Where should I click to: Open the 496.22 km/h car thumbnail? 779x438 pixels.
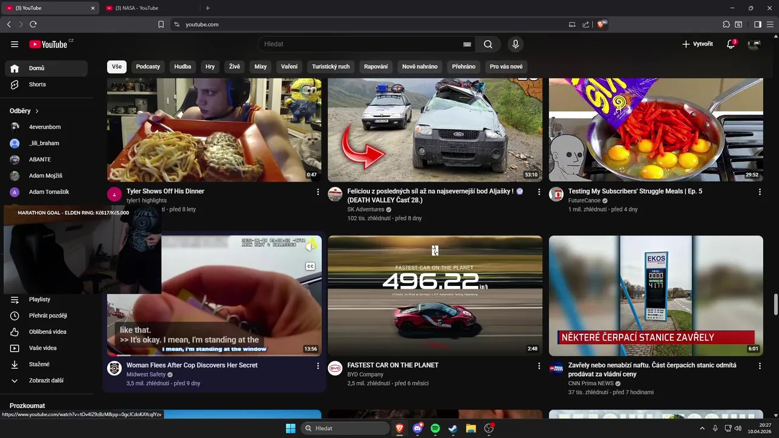[x=435, y=296]
